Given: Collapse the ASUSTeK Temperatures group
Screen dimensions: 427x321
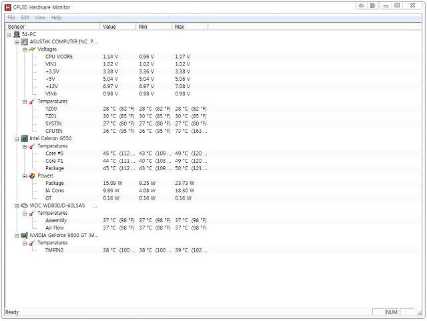Looking at the screenshot, I should [25, 101].
